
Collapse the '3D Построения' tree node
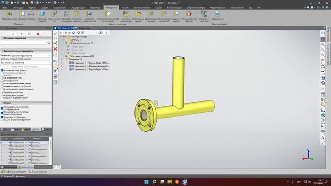(x=62, y=37)
